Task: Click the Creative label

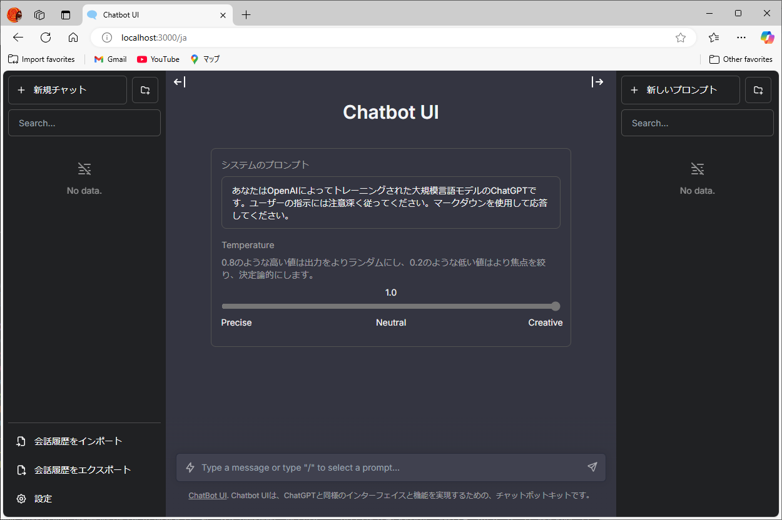Action: [x=546, y=322]
